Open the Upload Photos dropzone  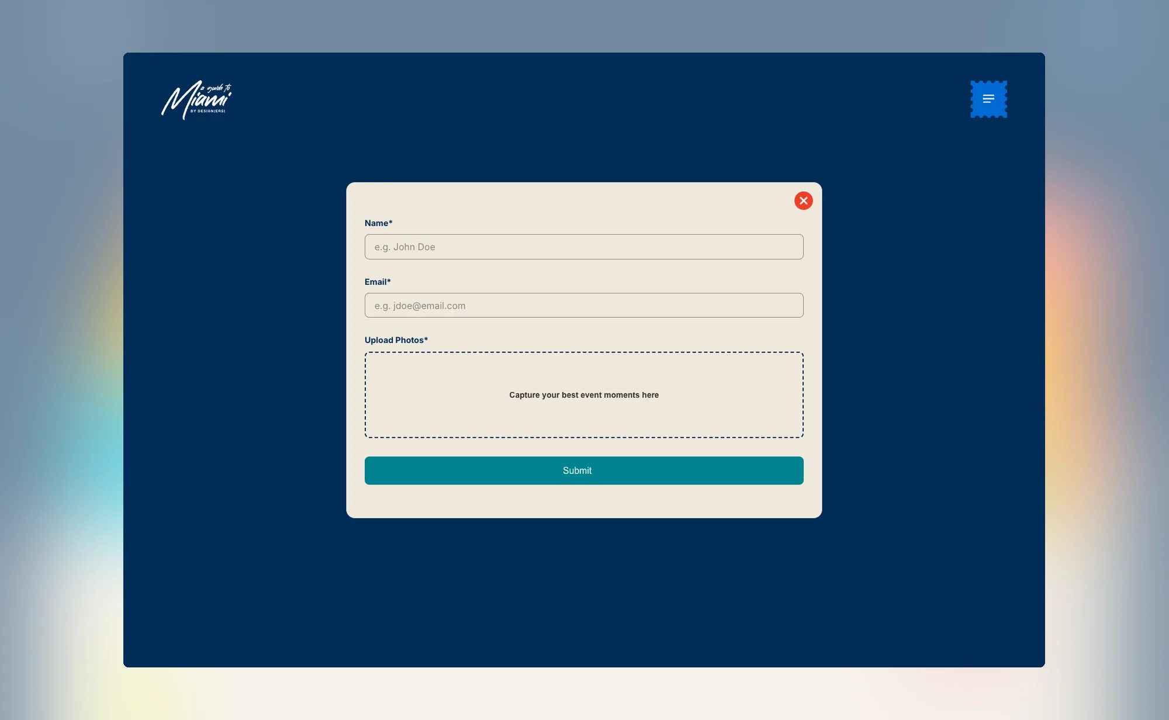[584, 394]
